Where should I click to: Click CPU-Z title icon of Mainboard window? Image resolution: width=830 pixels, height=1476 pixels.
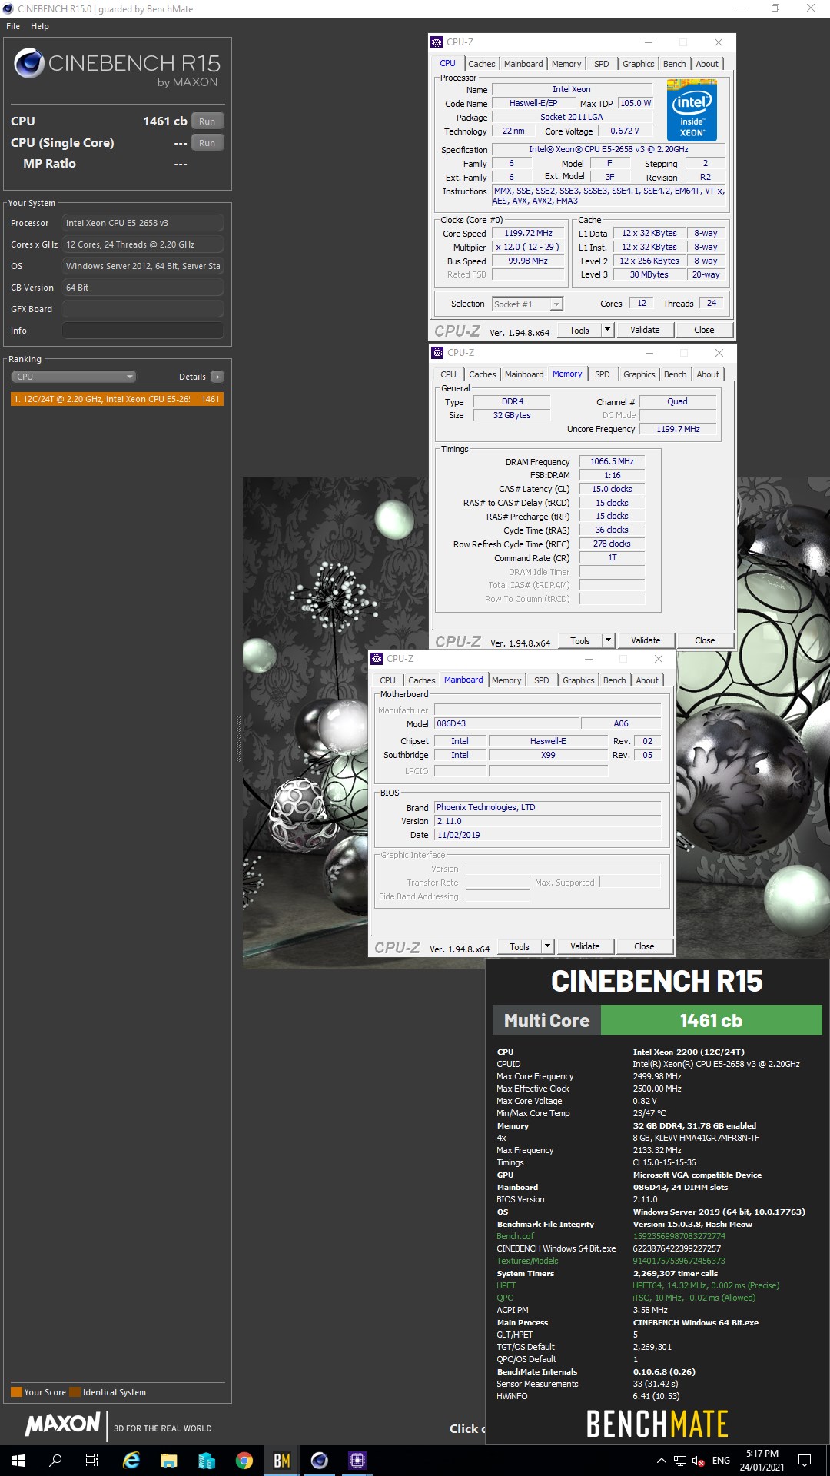[377, 659]
